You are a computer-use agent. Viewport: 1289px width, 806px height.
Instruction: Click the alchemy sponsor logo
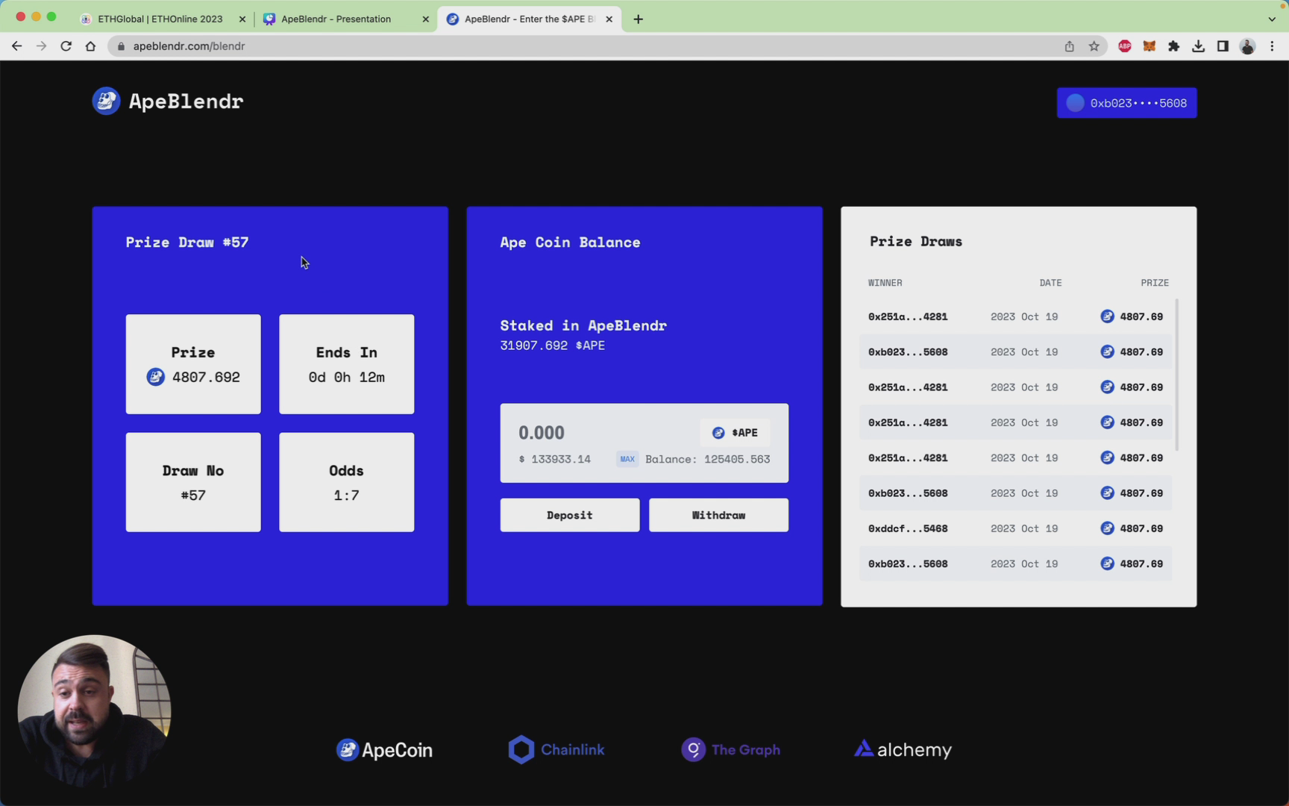point(903,749)
